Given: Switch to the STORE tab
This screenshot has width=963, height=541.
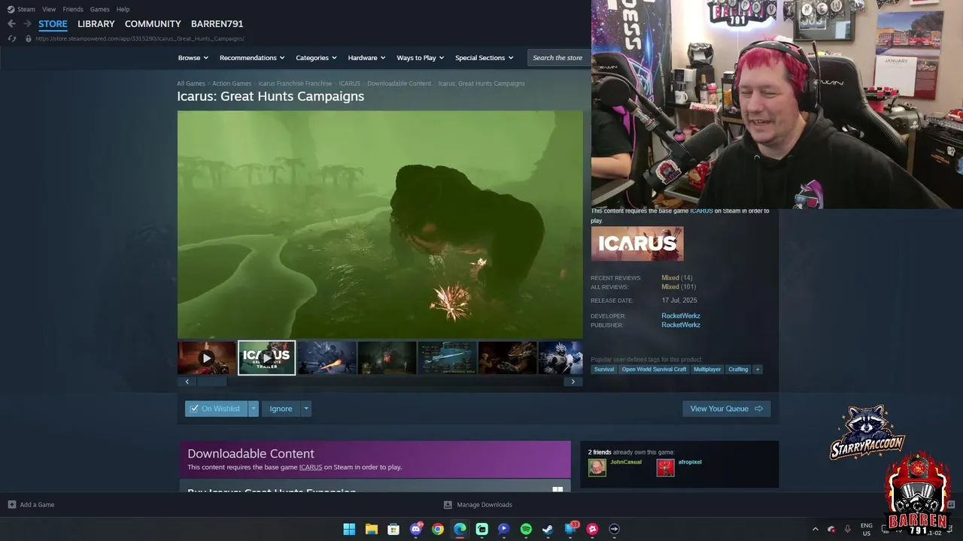Looking at the screenshot, I should point(53,24).
